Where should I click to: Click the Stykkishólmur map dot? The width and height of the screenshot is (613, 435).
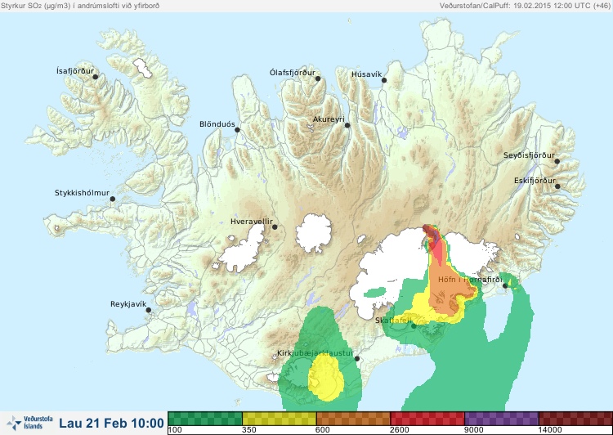coord(113,200)
